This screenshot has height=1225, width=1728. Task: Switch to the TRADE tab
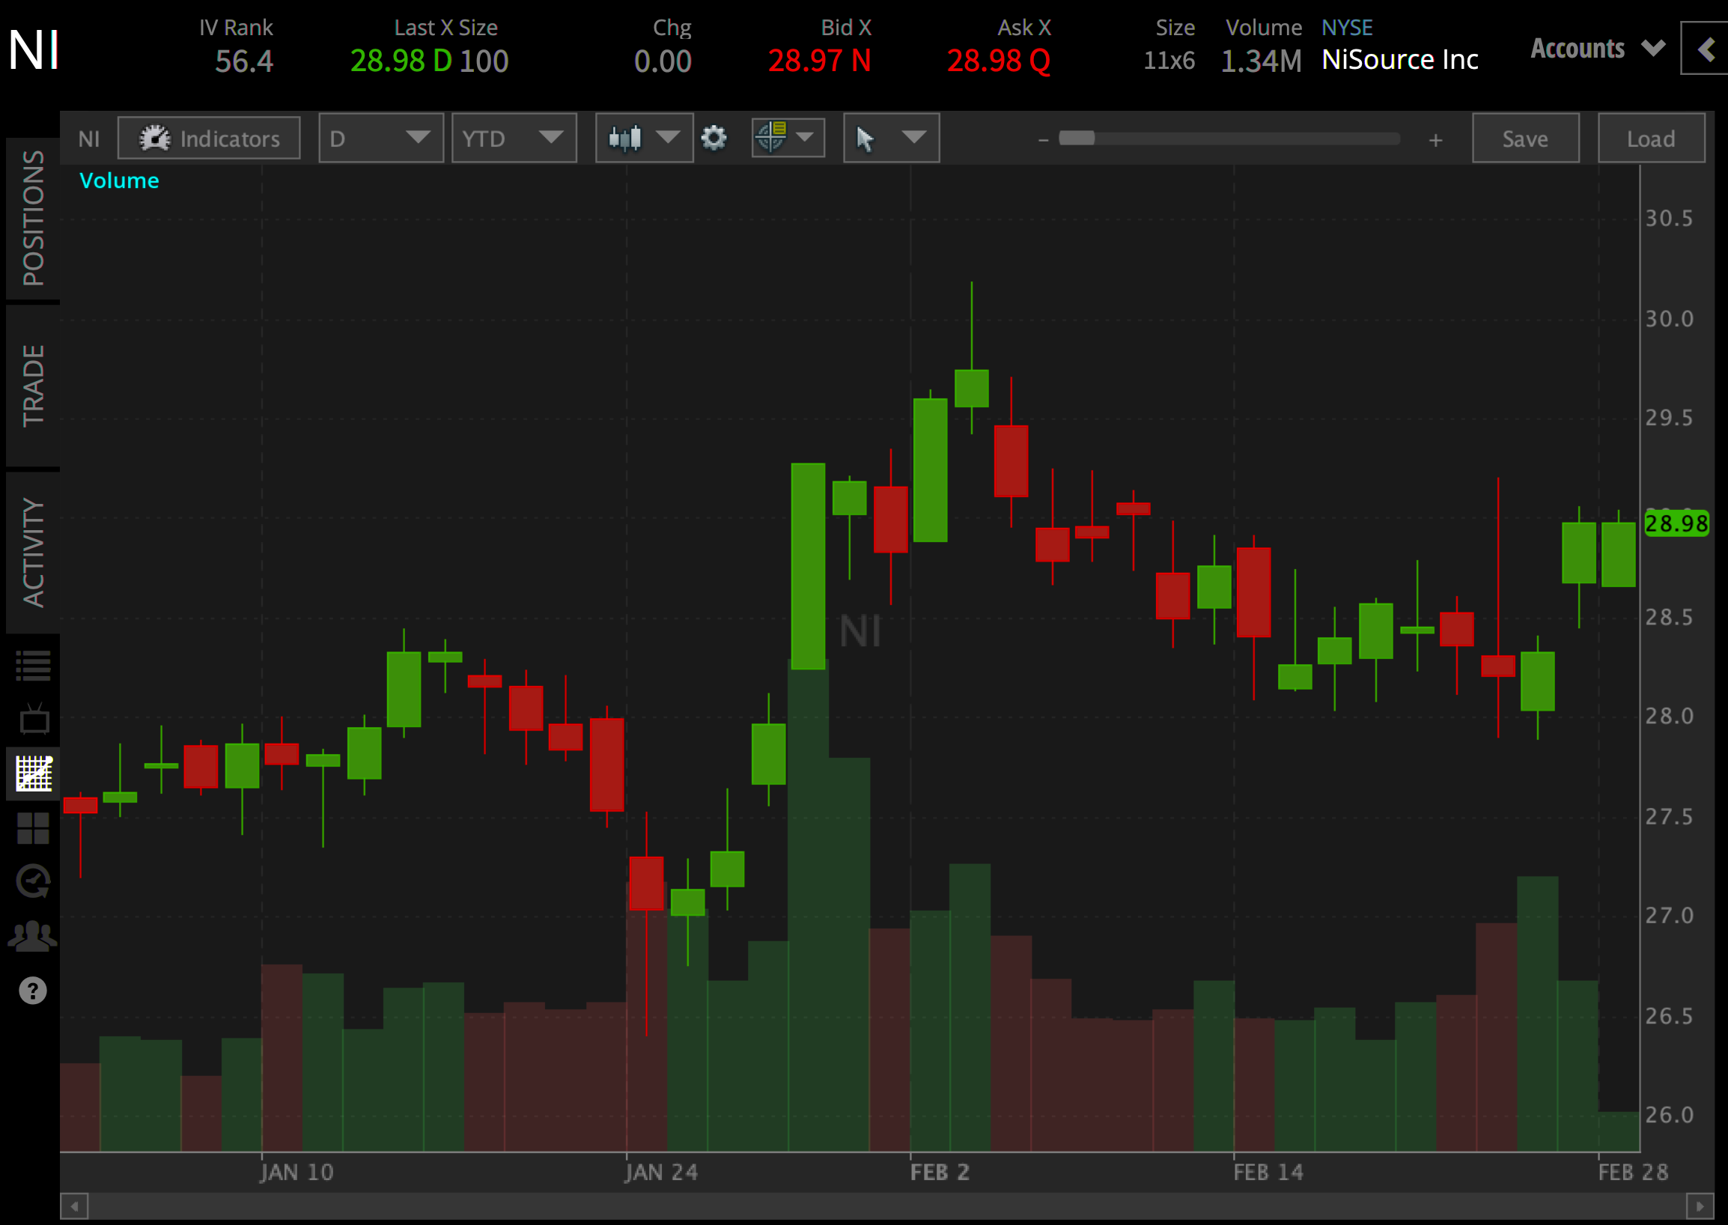[33, 386]
